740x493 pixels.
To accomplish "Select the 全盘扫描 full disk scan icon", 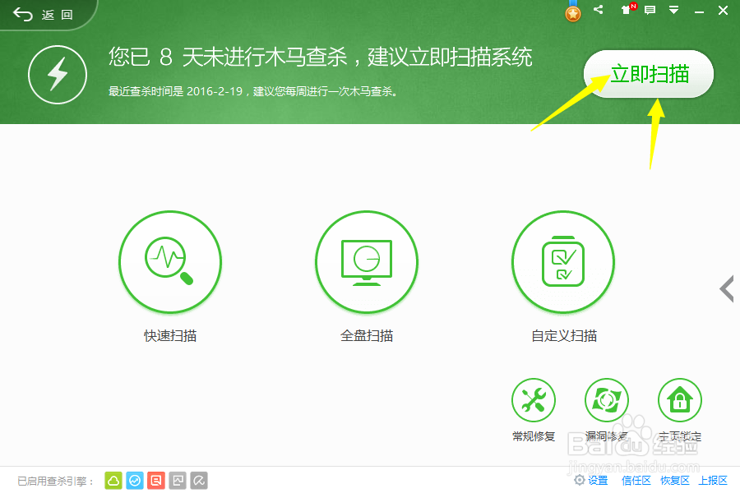I will (x=366, y=261).
